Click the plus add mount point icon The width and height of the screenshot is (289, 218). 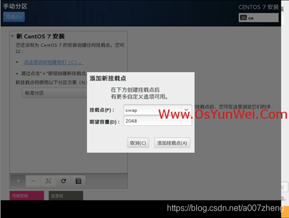point(18,181)
